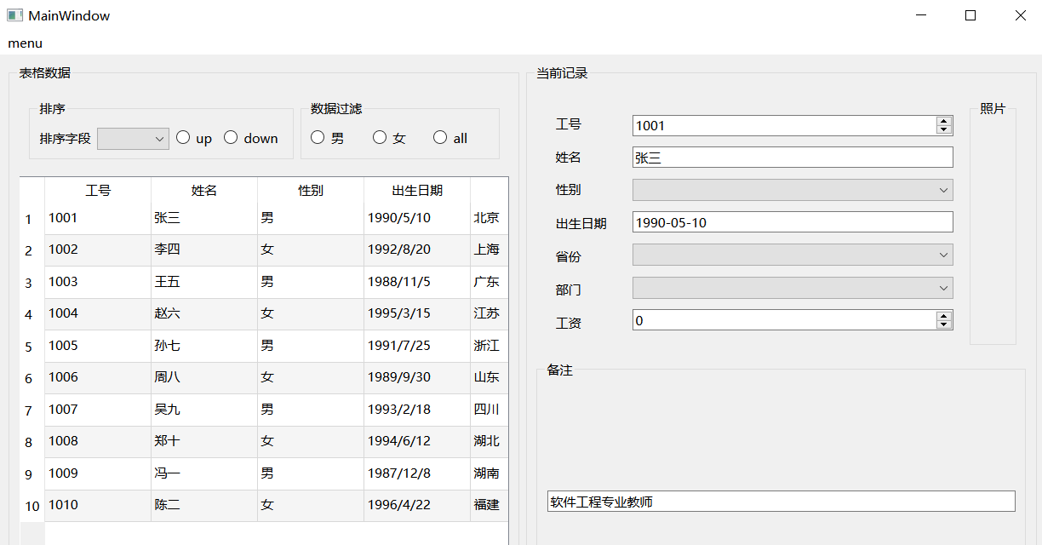This screenshot has height=545, width=1042.
Task: Increase 工号 spin box value
Action: click(x=943, y=121)
